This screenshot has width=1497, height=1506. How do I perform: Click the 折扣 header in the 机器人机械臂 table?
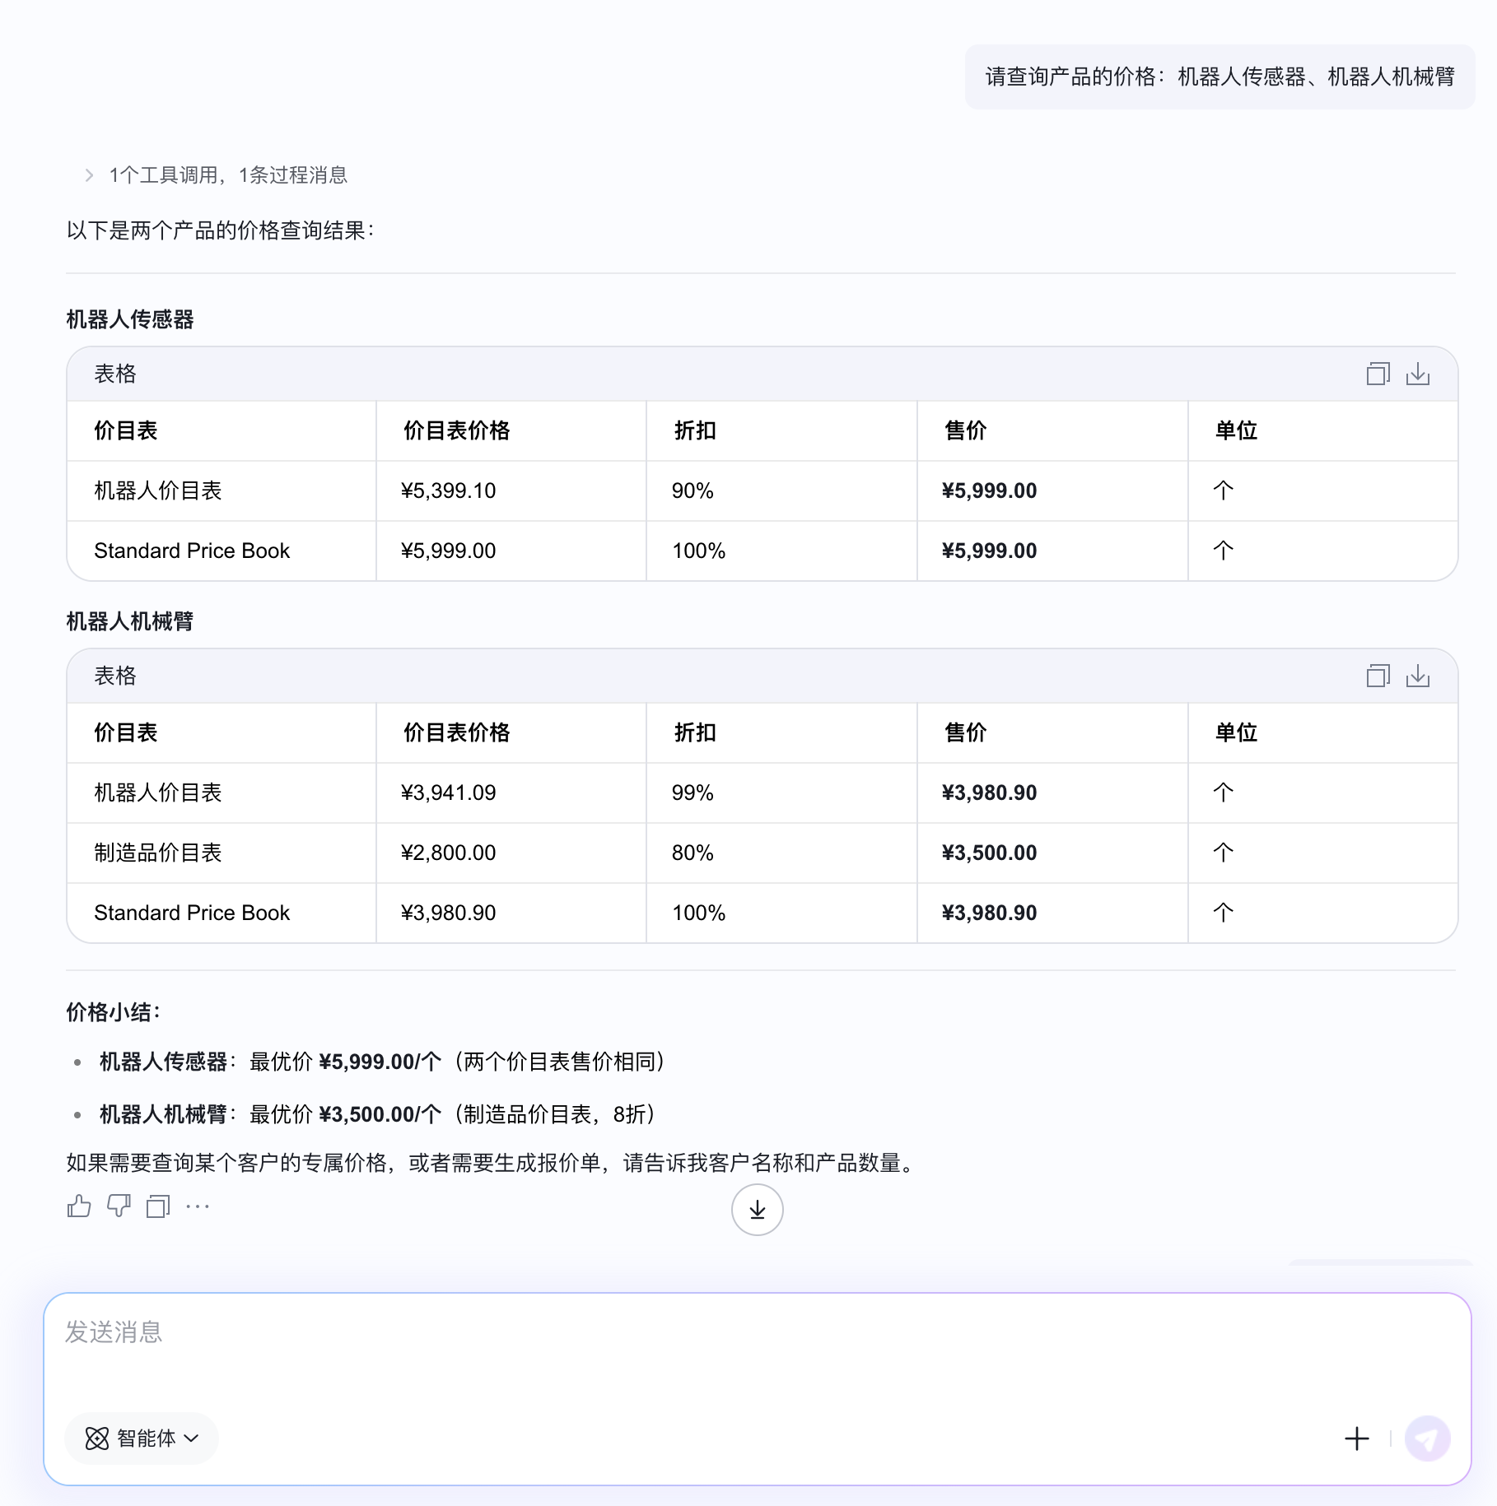coord(695,732)
